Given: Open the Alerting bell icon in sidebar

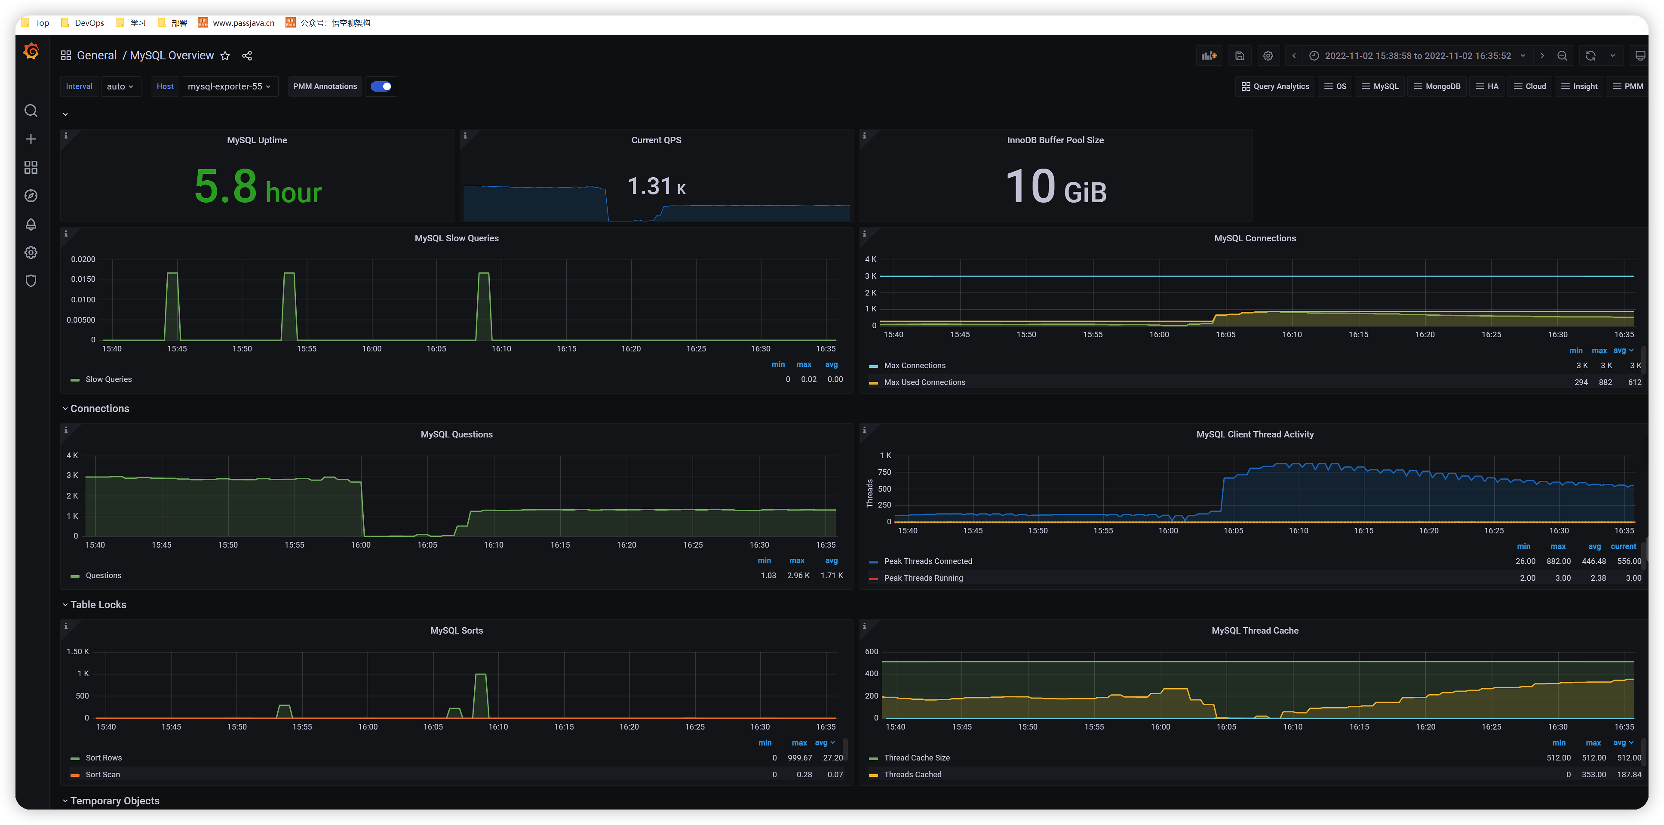Looking at the screenshot, I should (31, 224).
